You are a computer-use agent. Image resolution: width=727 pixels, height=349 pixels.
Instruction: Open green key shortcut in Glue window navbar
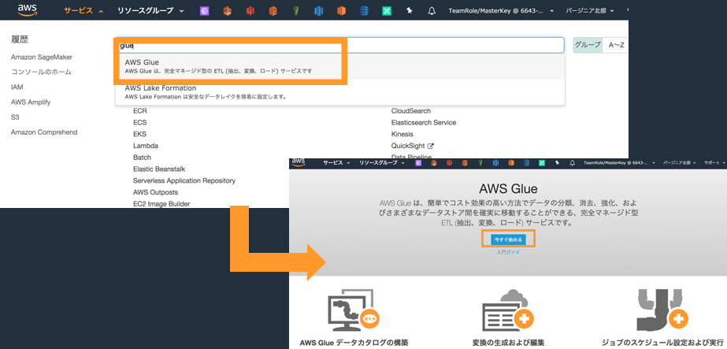[x=481, y=162]
